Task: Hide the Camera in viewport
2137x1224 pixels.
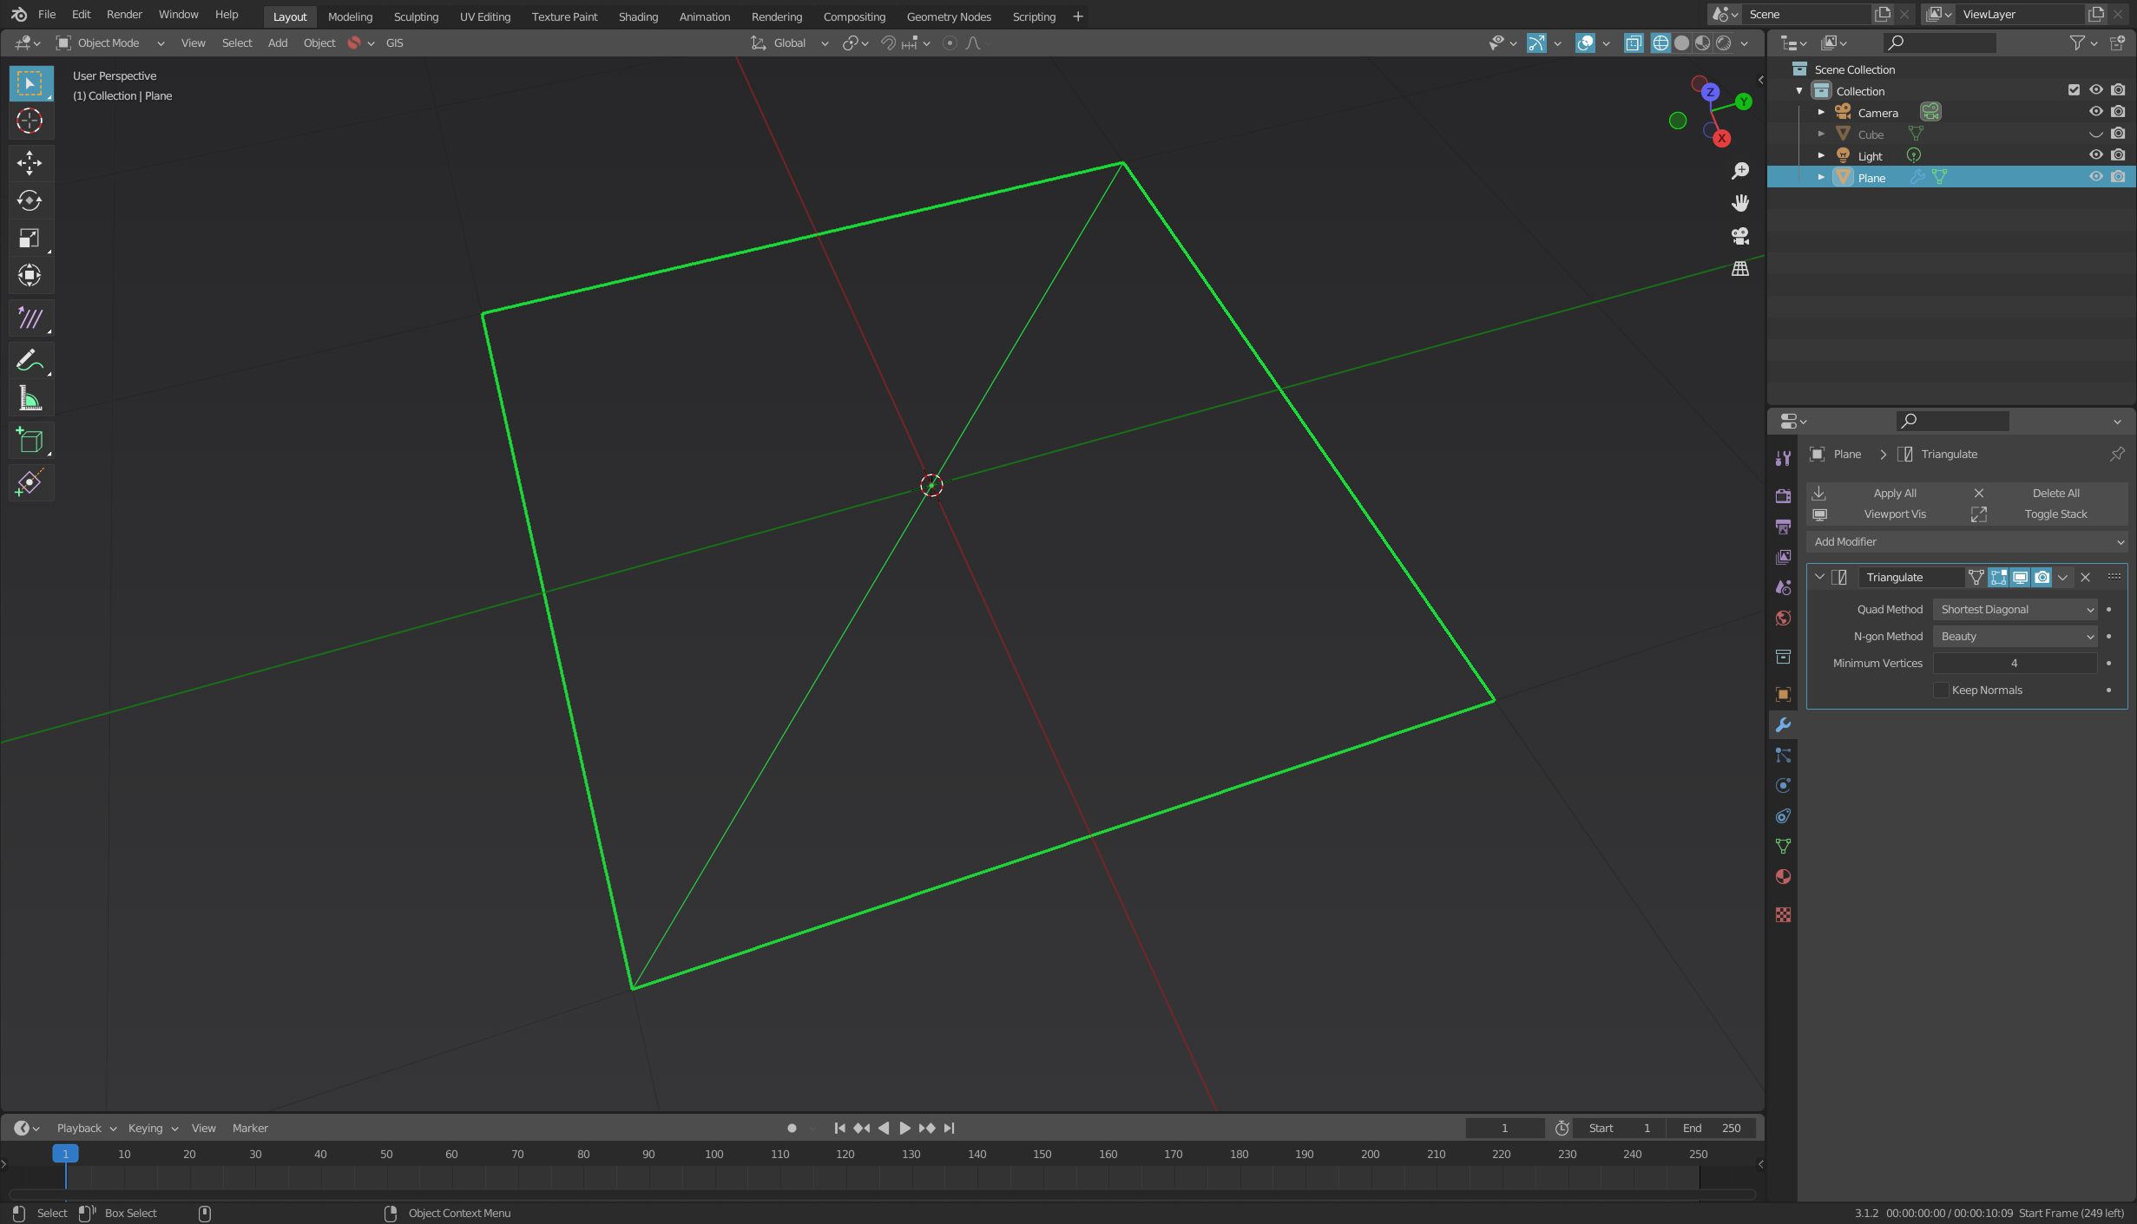Action: tap(2095, 112)
